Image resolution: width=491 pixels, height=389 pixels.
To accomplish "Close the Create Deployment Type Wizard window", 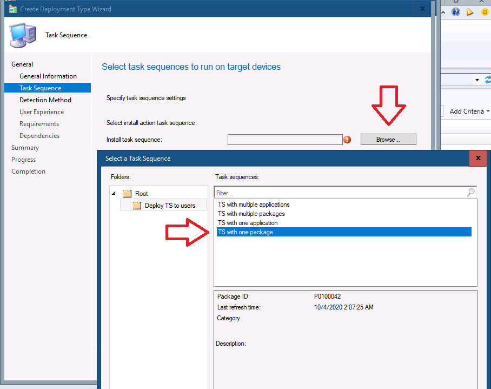I will (422, 9).
